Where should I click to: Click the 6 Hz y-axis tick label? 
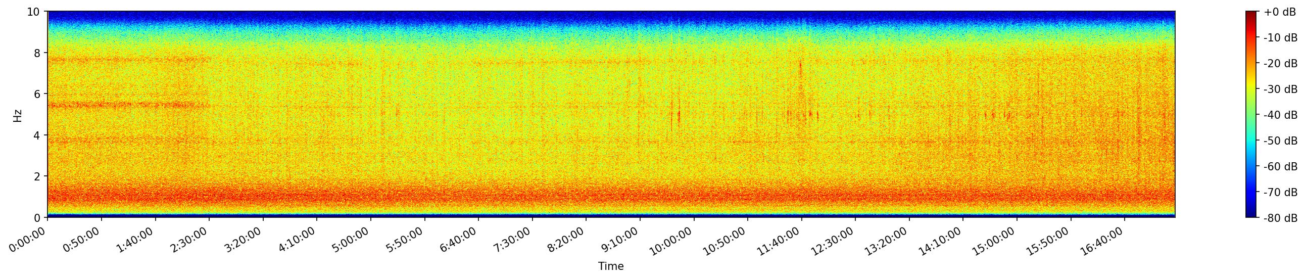click(37, 94)
